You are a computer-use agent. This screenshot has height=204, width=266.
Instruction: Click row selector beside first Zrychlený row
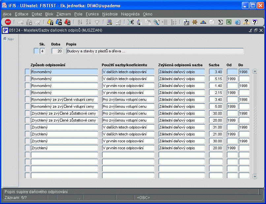27,127
